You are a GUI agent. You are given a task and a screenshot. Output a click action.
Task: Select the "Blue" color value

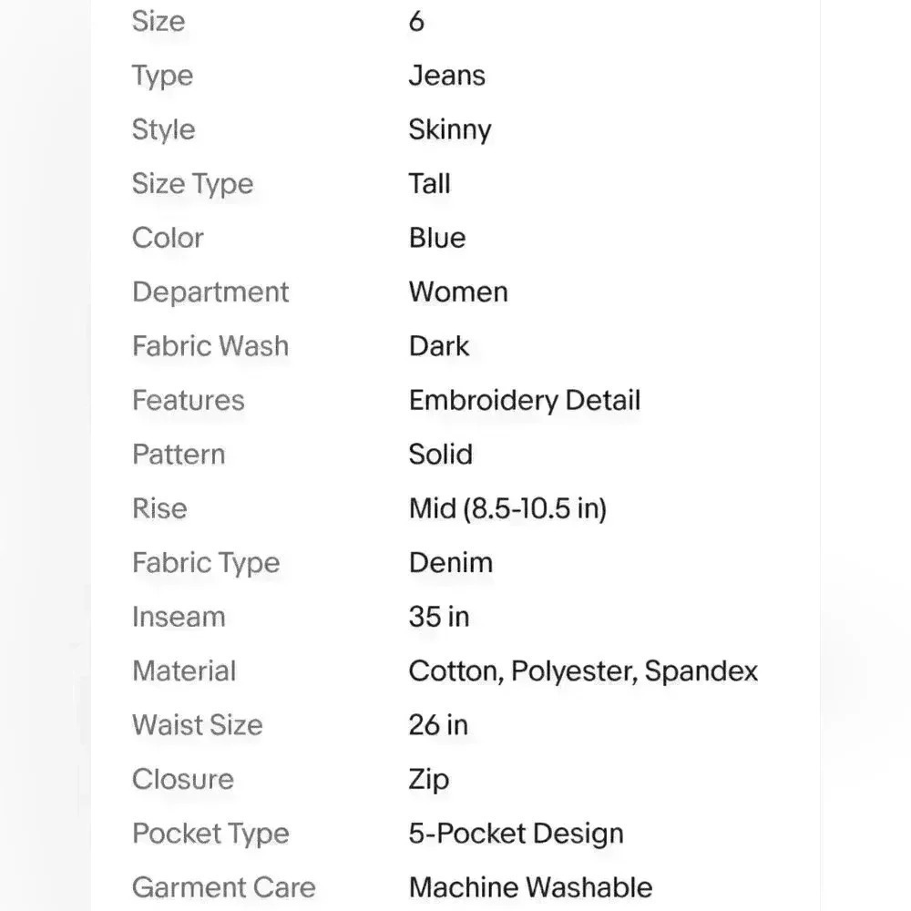[436, 238]
